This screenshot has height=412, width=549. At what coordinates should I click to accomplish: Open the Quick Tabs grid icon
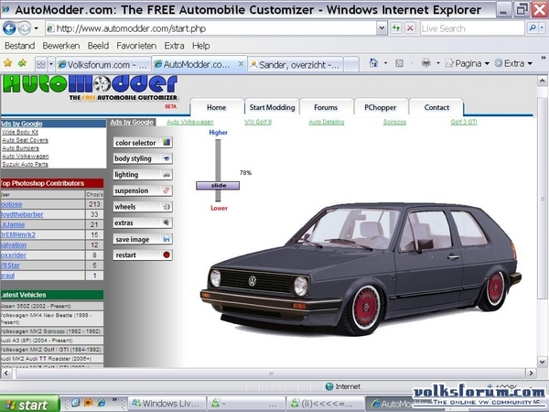[x=41, y=64]
